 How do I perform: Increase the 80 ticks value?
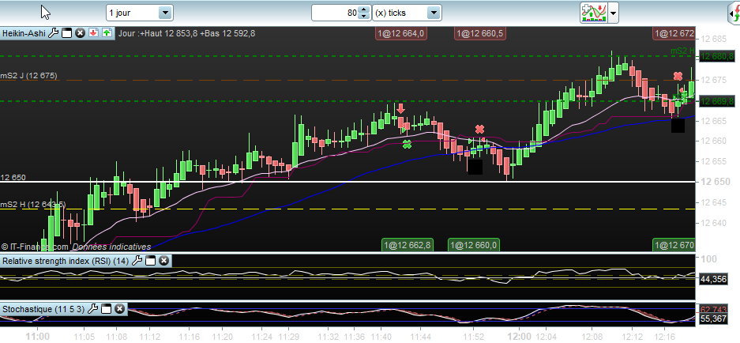(x=363, y=9)
